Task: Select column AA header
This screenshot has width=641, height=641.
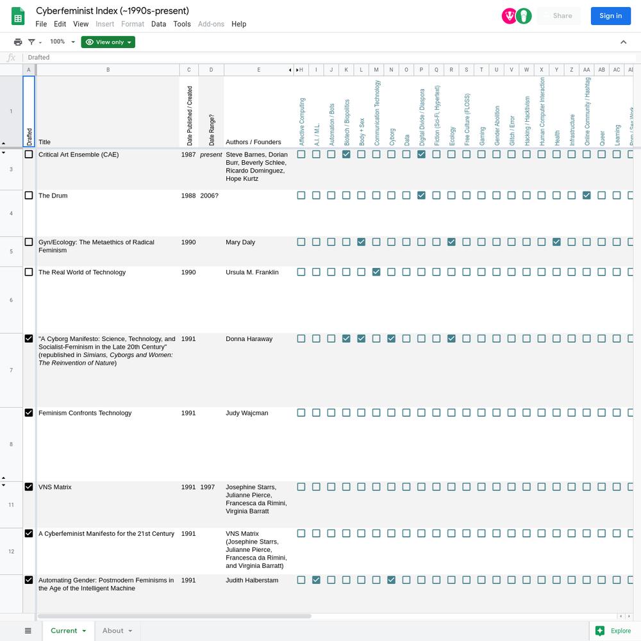Action: [587, 70]
